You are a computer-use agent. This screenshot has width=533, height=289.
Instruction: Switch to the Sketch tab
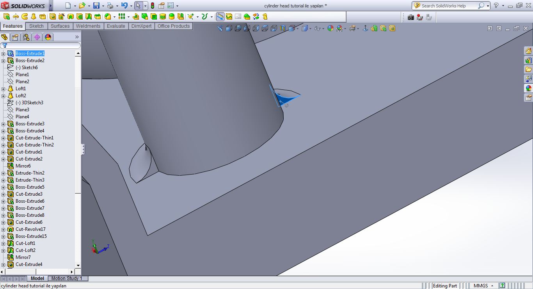point(36,26)
